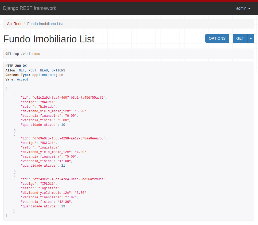Open the Django REST framework brand link
This screenshot has width=258, height=225.
click(30, 8)
